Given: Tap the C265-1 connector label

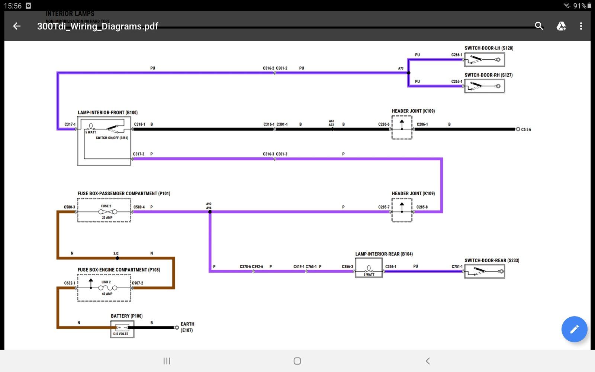Looking at the screenshot, I should [457, 82].
